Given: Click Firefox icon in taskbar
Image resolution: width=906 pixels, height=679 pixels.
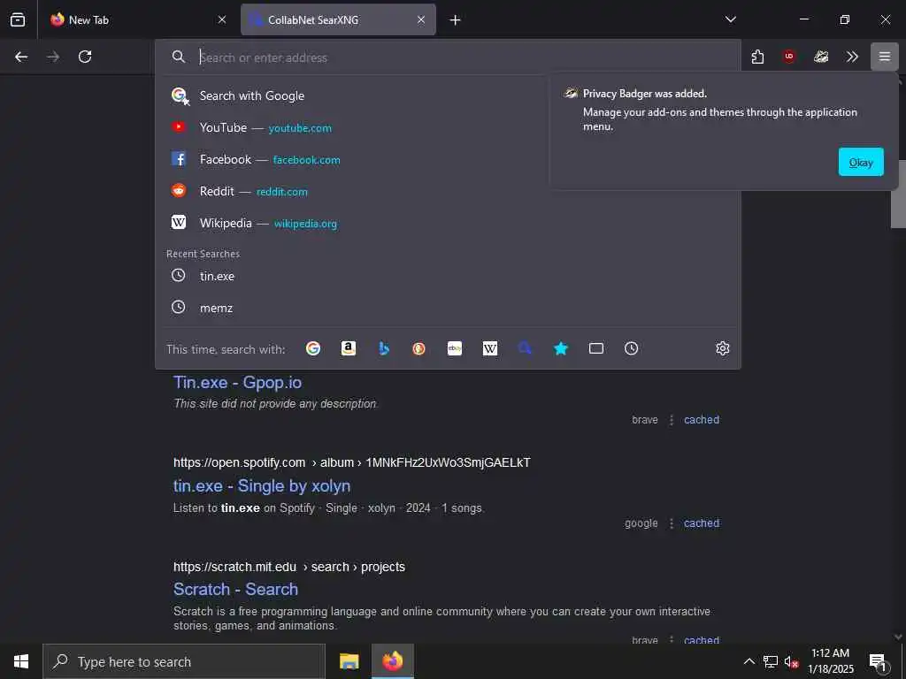Looking at the screenshot, I should [x=392, y=661].
